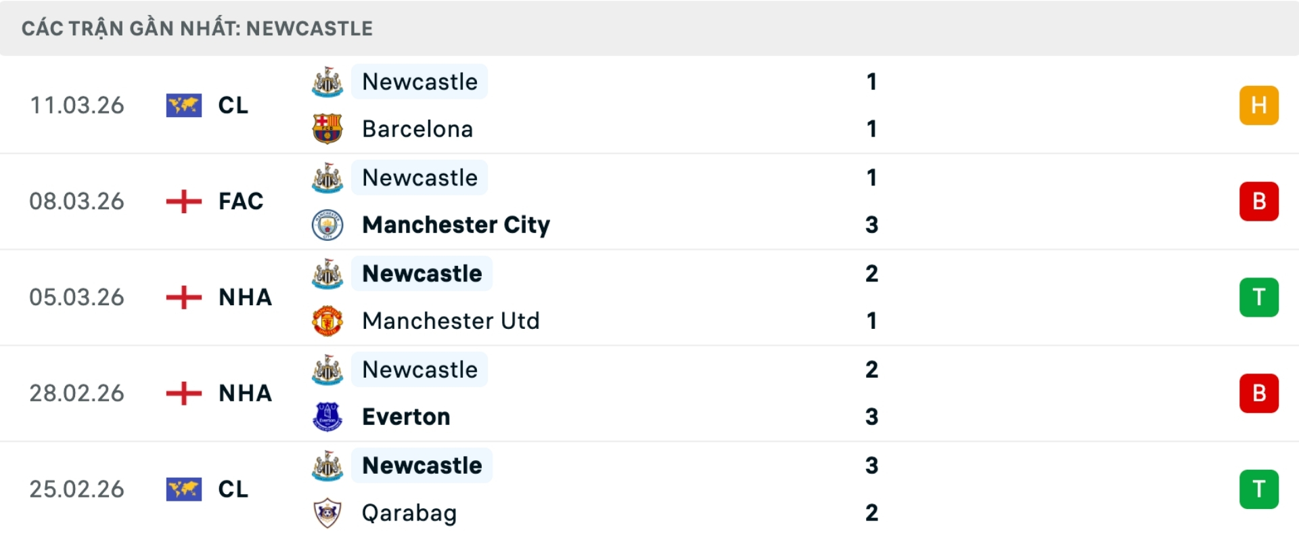Toggle the yellow H result badge for Barcelona draw

coord(1258,105)
